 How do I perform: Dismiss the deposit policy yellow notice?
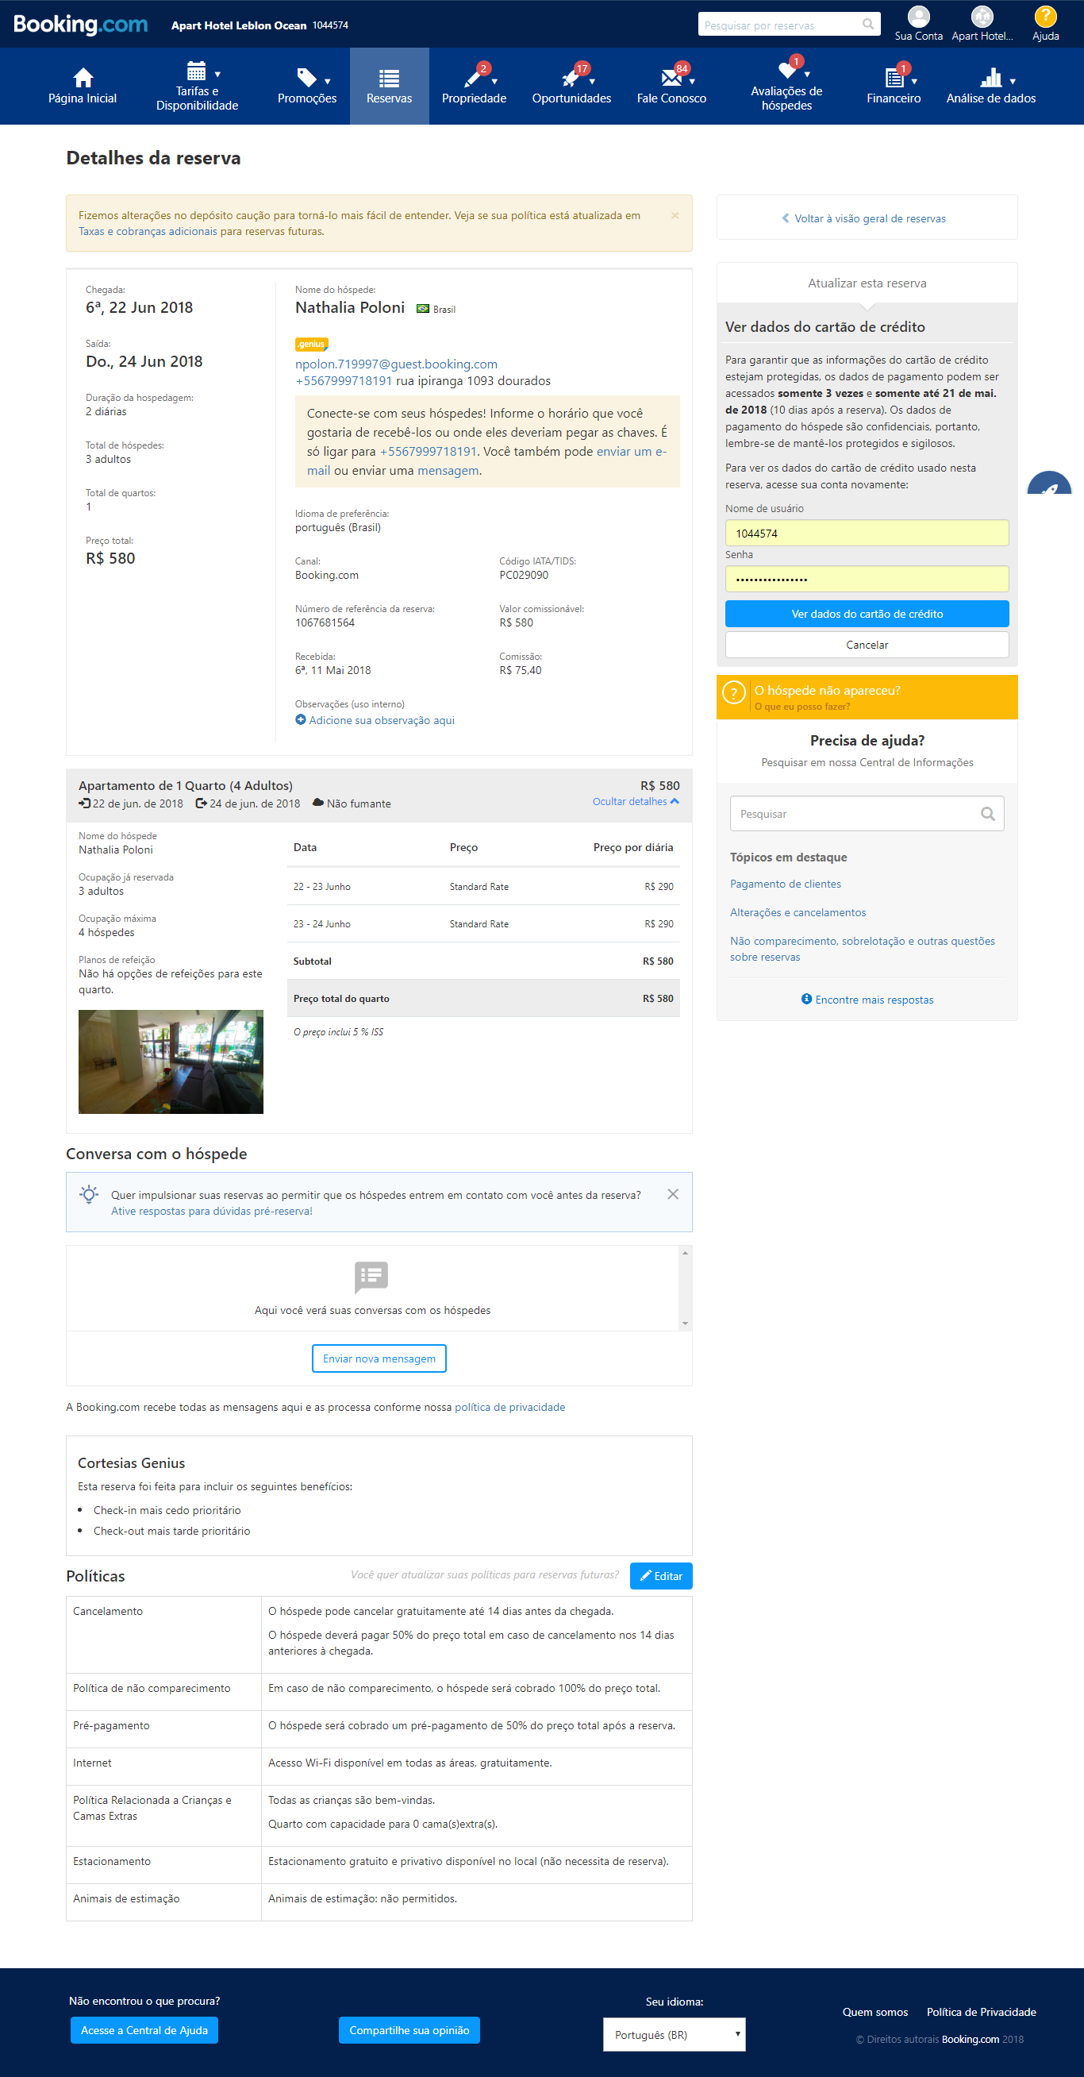(x=675, y=215)
